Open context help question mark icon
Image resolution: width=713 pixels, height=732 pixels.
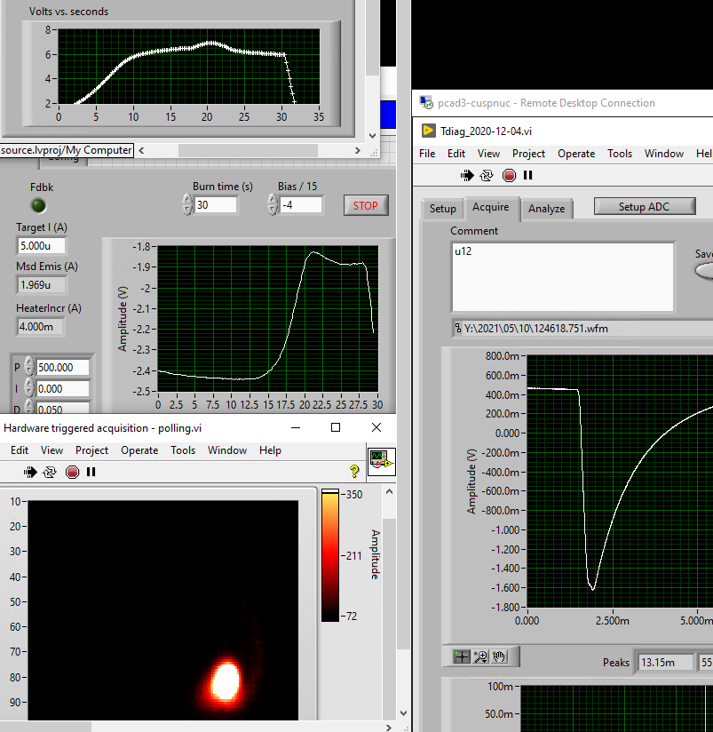pos(355,473)
